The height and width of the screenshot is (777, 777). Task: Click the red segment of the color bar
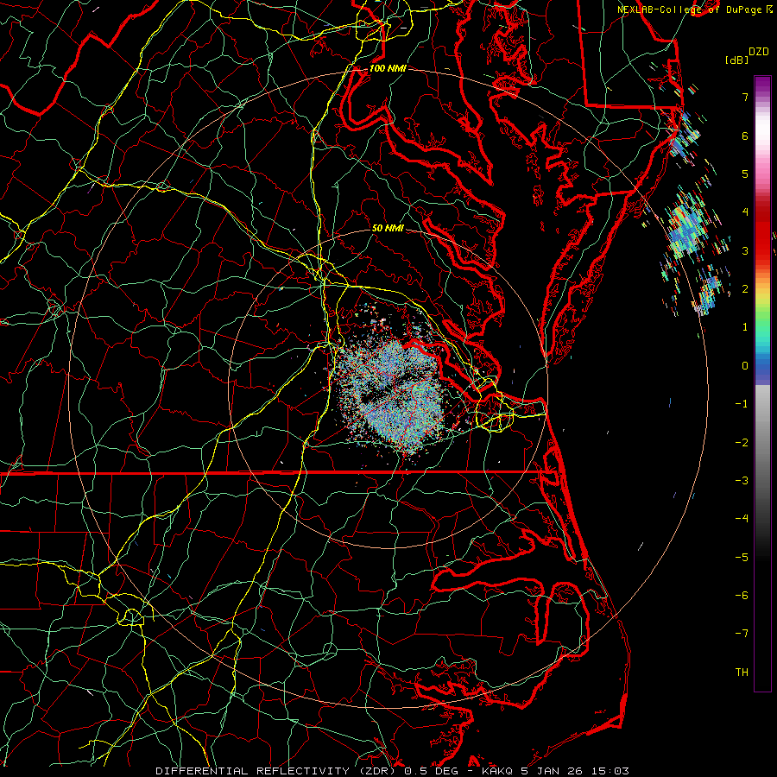pyautogui.click(x=762, y=233)
